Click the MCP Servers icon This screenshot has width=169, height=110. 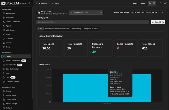(3, 30)
